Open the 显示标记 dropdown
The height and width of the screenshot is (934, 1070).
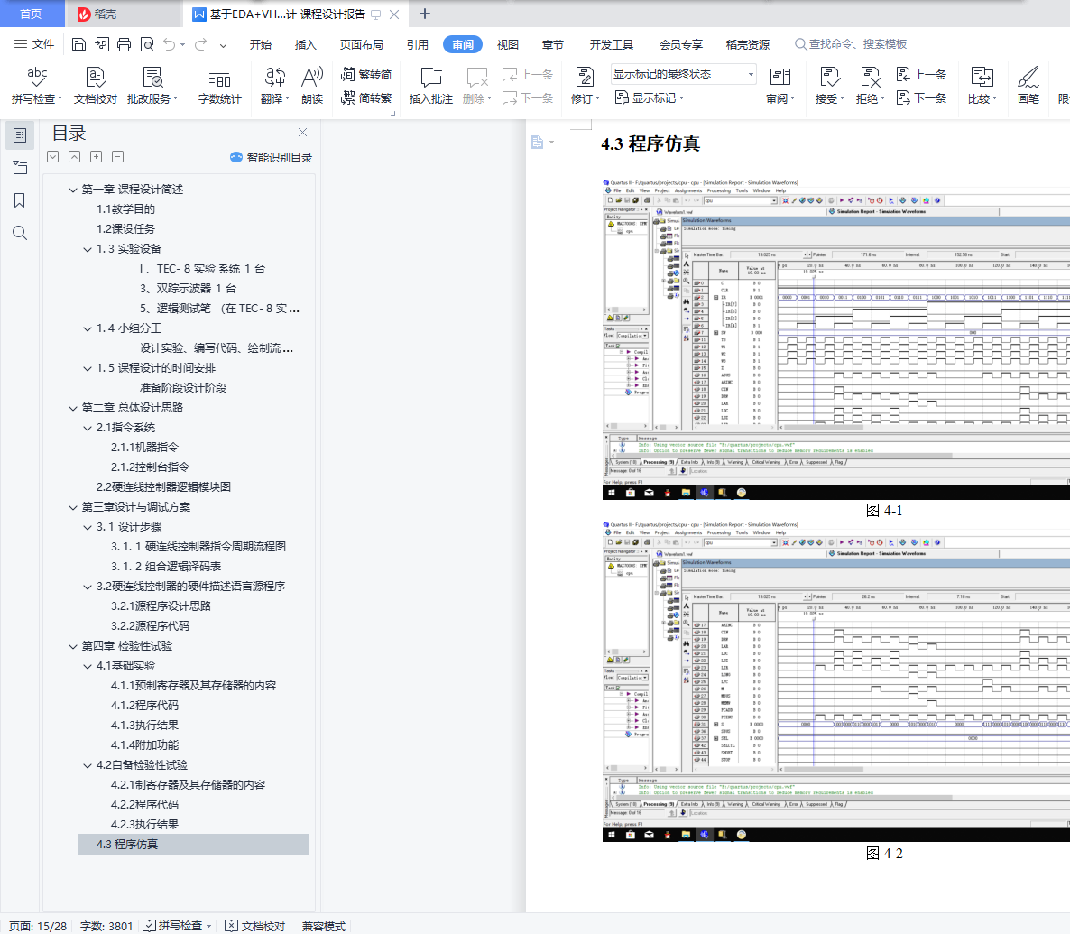(x=650, y=97)
